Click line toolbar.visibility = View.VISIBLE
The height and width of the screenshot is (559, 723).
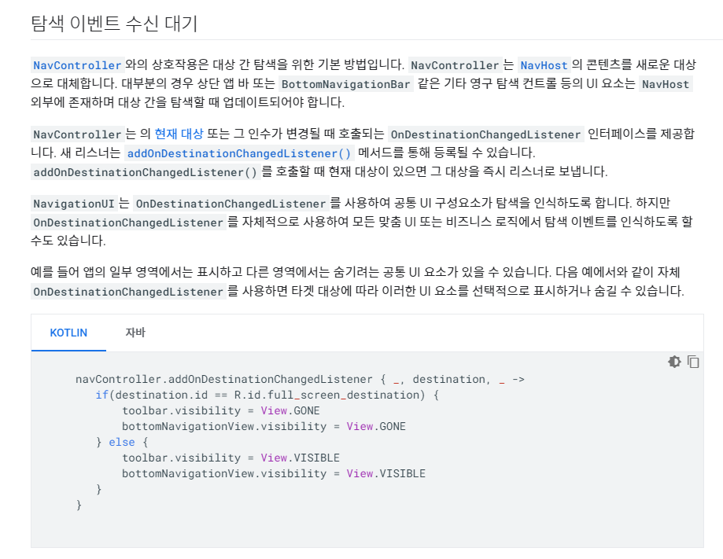231,458
